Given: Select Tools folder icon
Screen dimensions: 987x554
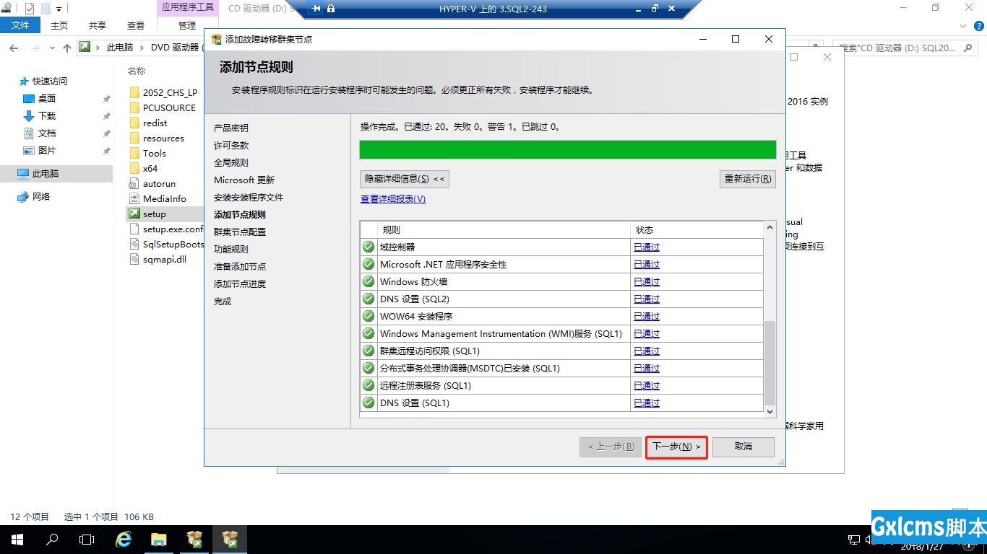Looking at the screenshot, I should click(134, 153).
